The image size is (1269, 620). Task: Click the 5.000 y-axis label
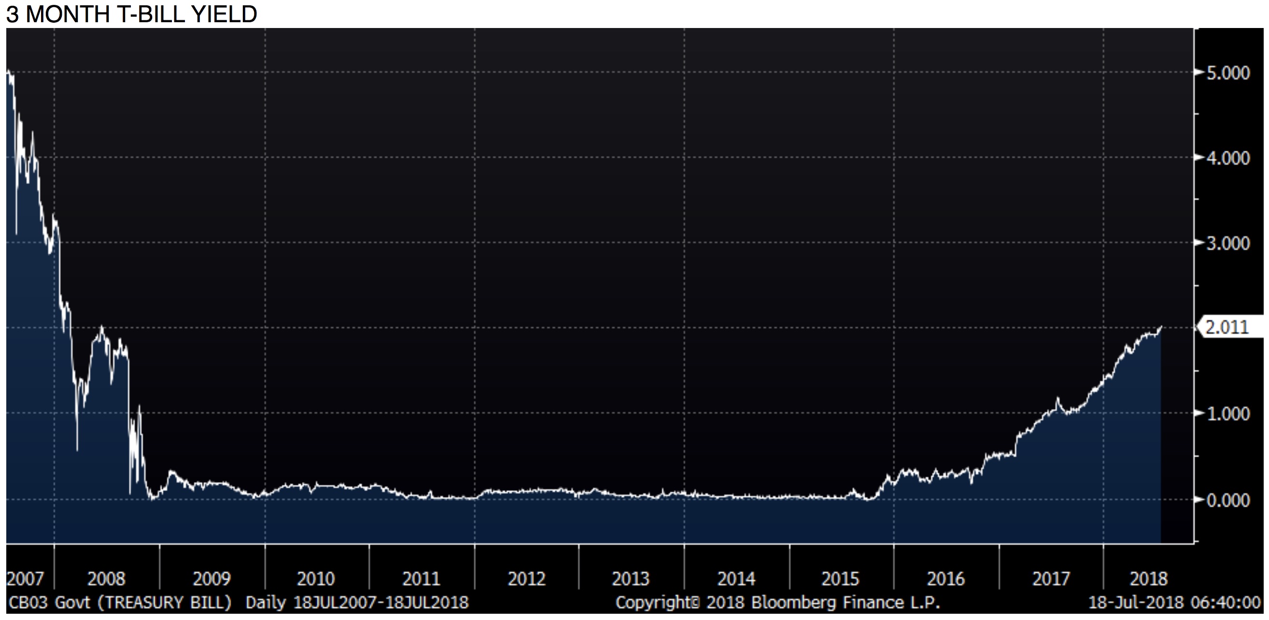pos(1227,73)
